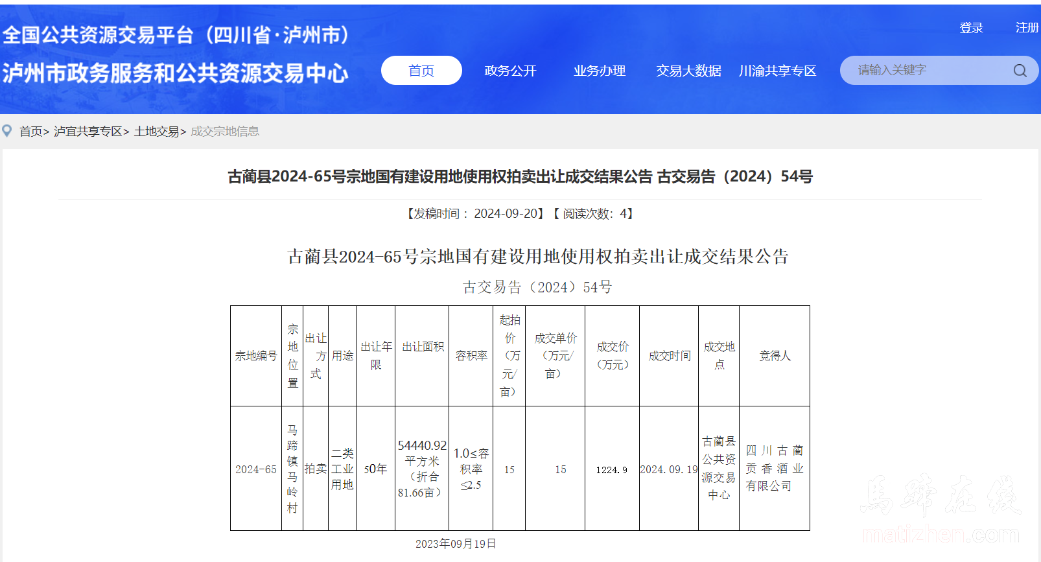Click the 出让方式 table header
The height and width of the screenshot is (562, 1041).
point(316,356)
